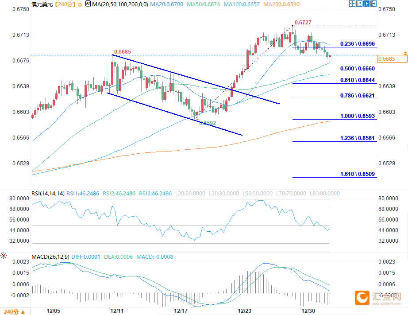Select the MA100:0.6657 value
Image resolution: width=408 pixels, height=315 pixels.
[x=242, y=4]
